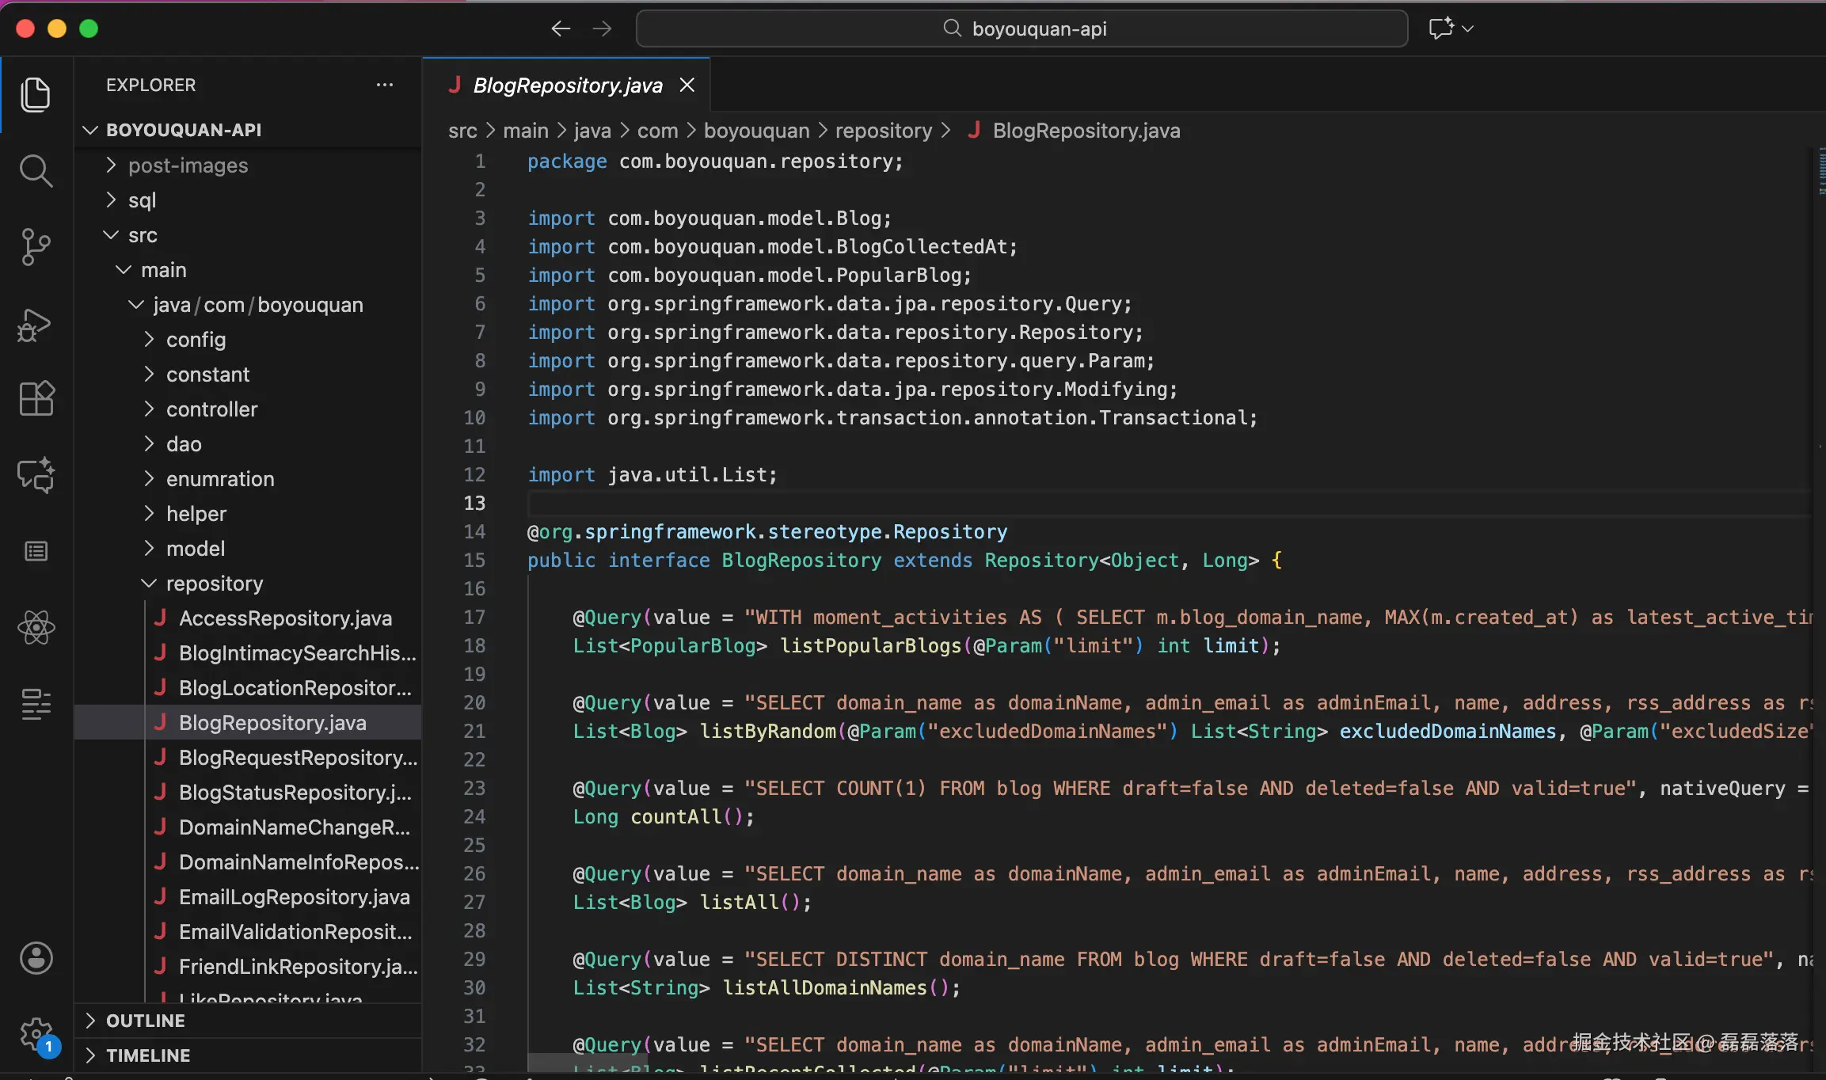The image size is (1826, 1080).
Task: Open the Source Control view
Action: 36,246
